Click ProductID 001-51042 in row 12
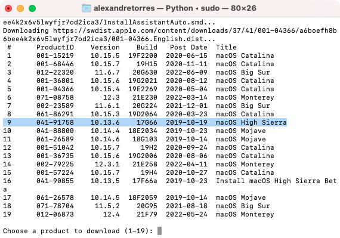340x238 pixels. point(55,147)
